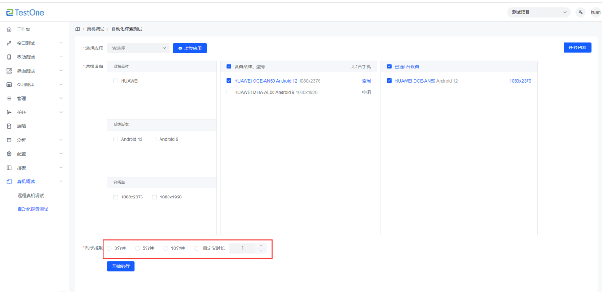
Task: Collapse the 真机调试 sidebar section
Action: click(61, 181)
